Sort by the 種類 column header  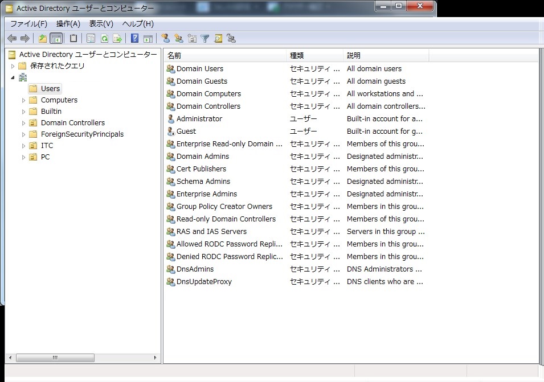[315, 55]
